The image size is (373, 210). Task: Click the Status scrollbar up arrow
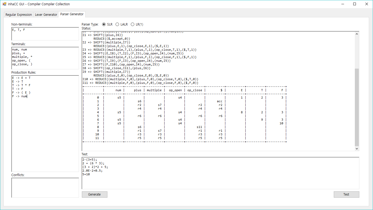coord(357,34)
